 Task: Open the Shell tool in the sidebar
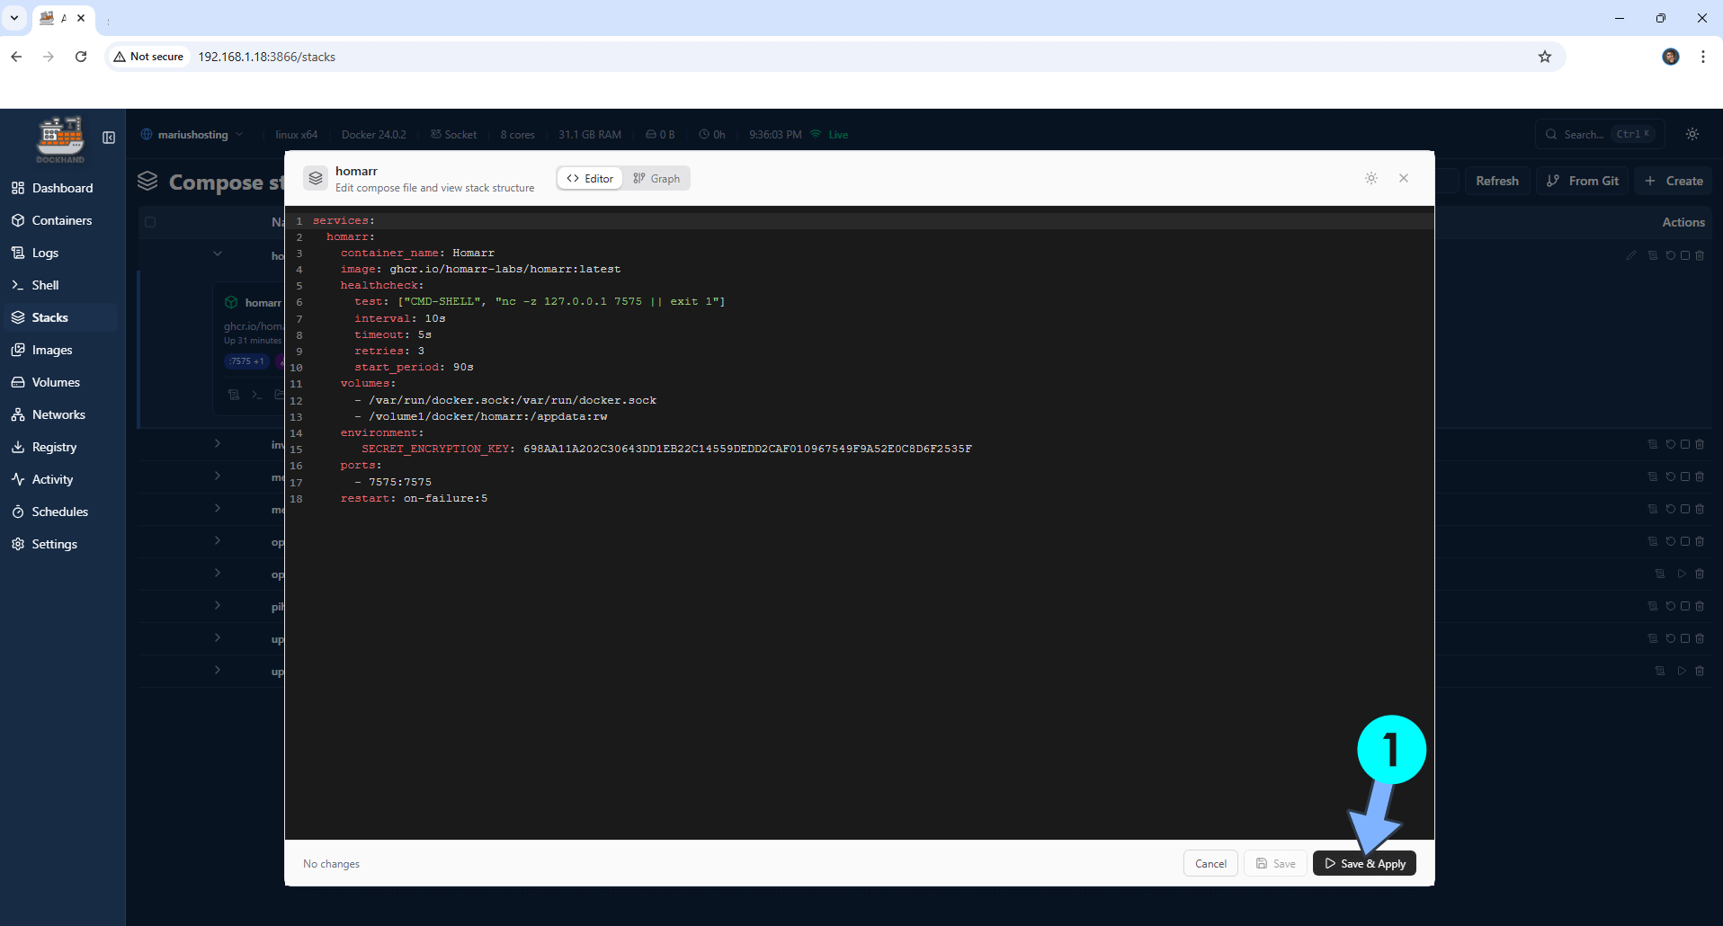[45, 284]
